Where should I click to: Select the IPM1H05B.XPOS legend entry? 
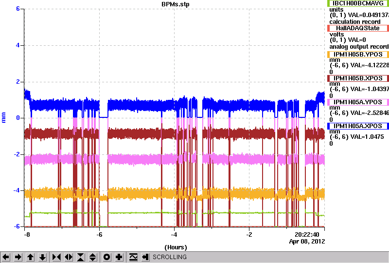coord(358,78)
